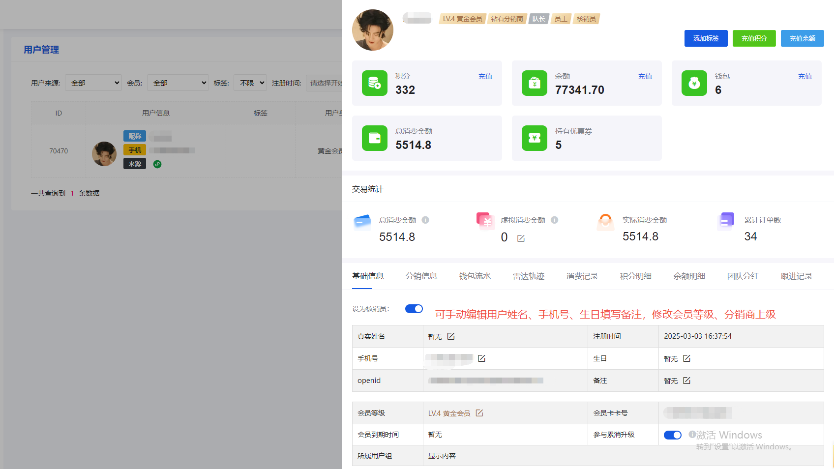Click 充值 link in the 钱包 card
The height and width of the screenshot is (469, 834).
click(x=804, y=76)
